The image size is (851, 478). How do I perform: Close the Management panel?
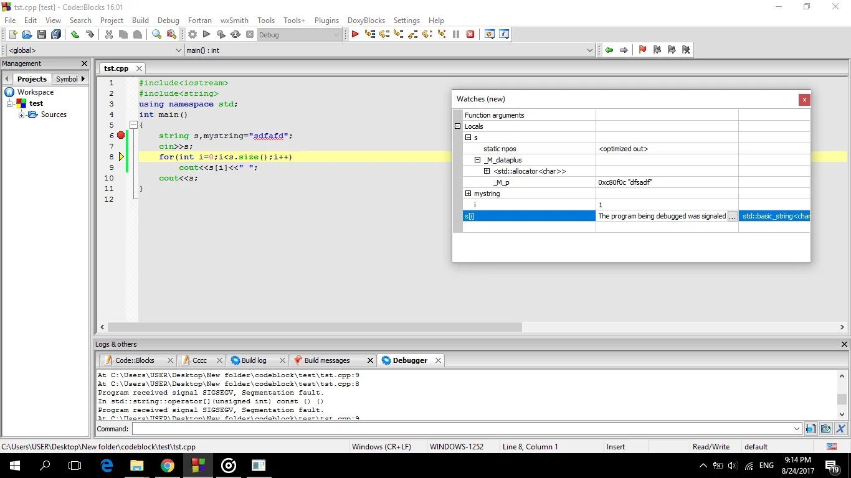click(85, 63)
